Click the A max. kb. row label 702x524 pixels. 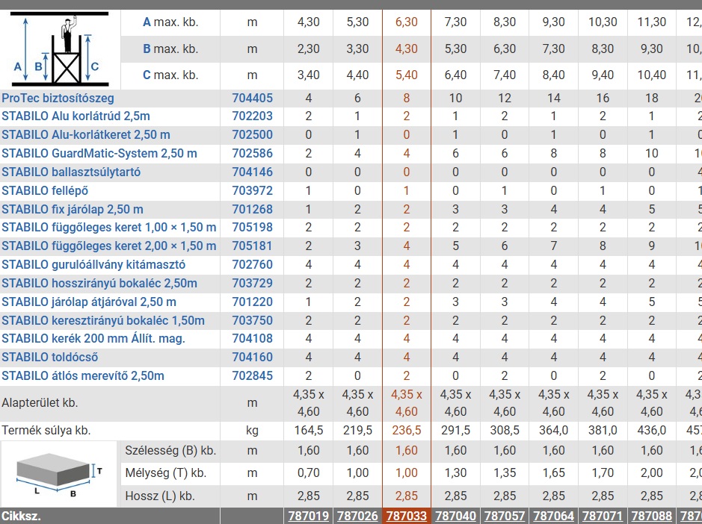tap(170, 22)
